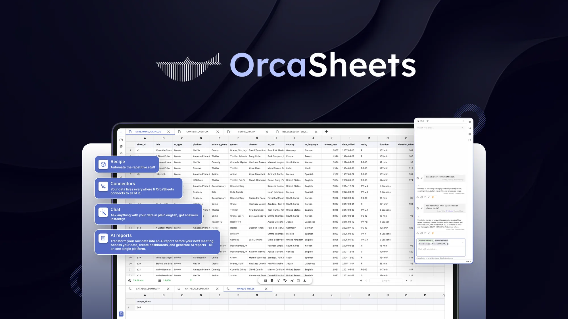This screenshot has width=568, height=319.
Task: Click the highlighted icon at sidebar bottom
Action: pos(121,314)
